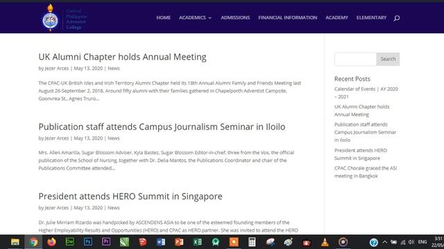The height and width of the screenshot is (249, 444).
Task: Open recent post President attends HERO Summit
Action: [x=361, y=154]
